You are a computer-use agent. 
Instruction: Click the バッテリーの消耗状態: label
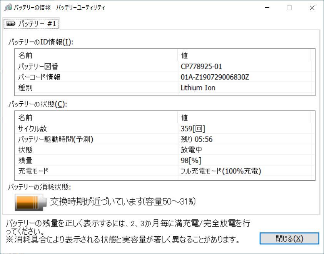tap(40, 187)
